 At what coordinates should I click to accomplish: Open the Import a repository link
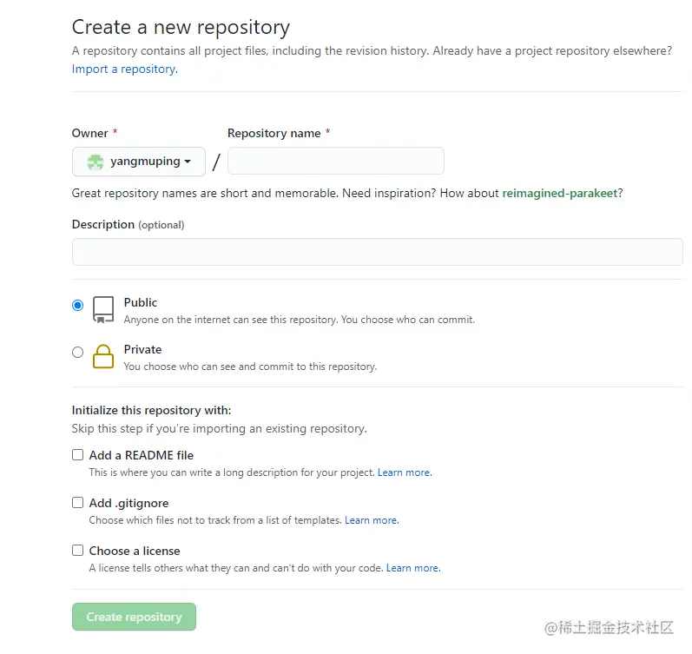coord(124,69)
